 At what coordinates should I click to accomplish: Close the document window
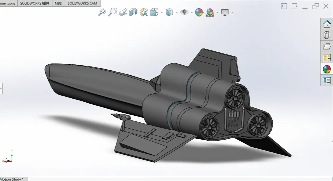pyautogui.click(x=326, y=6)
